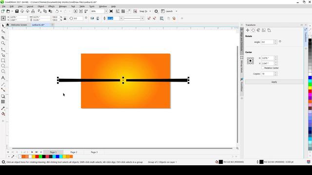Select the Crop tool

tap(3, 37)
